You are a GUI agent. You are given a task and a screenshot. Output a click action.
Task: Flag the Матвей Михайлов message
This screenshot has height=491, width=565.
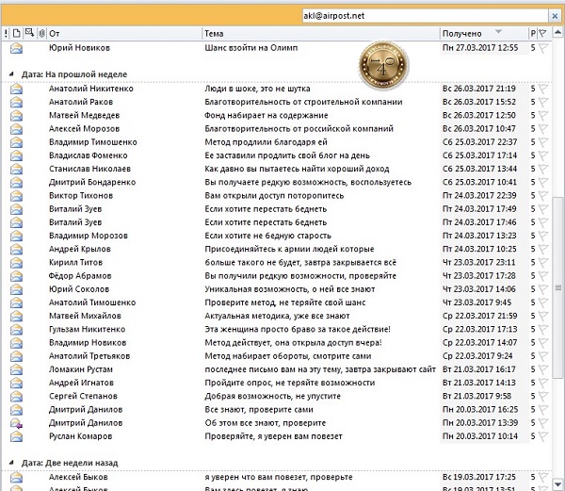pos(543,316)
